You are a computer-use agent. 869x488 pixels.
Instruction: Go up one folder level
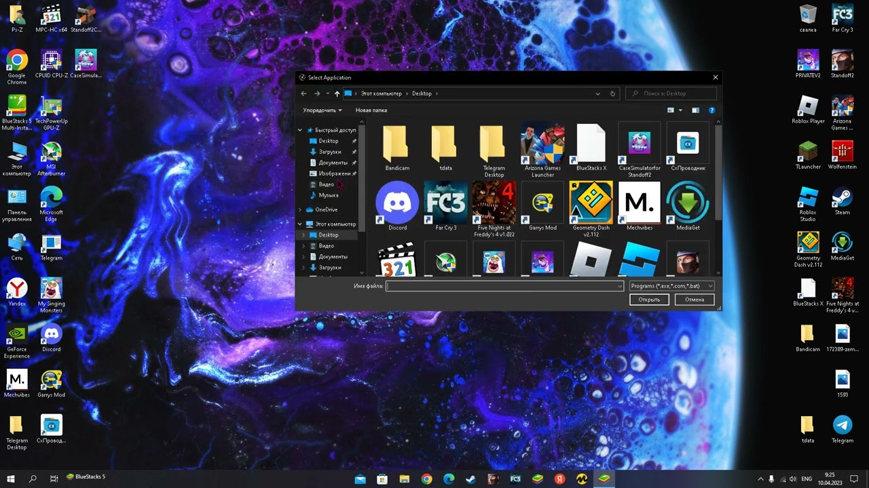337,94
